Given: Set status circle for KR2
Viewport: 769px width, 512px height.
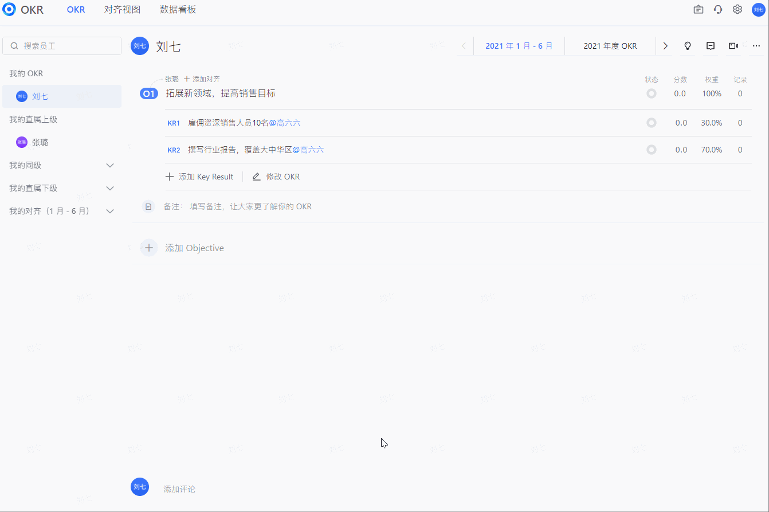Looking at the screenshot, I should [x=652, y=150].
